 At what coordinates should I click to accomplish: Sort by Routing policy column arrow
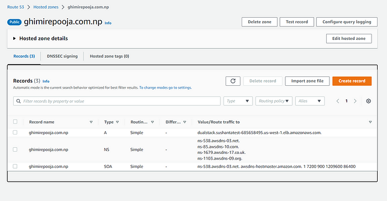153,122
